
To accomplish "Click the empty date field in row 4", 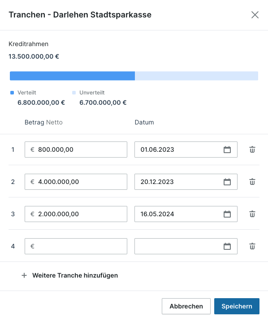I will pos(186,246).
